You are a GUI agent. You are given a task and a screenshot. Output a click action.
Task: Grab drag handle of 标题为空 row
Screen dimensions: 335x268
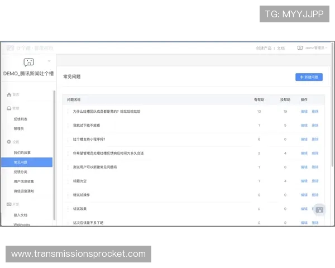[x=68, y=181]
